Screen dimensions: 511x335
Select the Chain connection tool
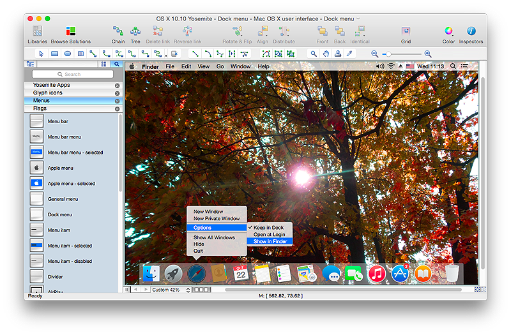pos(118,31)
